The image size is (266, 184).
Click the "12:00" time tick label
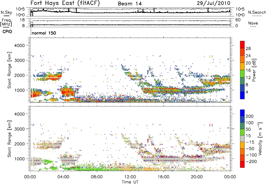point(130,177)
